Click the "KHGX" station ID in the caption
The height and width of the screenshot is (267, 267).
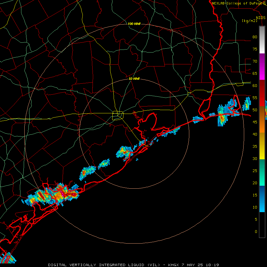(174, 265)
